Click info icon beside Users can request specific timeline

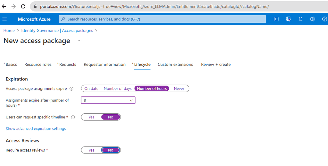73,117
